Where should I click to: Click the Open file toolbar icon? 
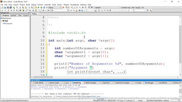5,8
